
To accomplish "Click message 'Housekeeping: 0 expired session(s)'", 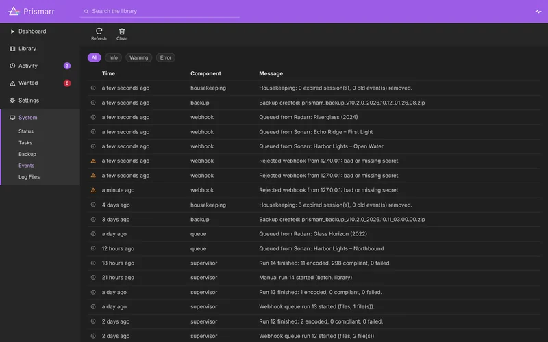I will 336,88.
